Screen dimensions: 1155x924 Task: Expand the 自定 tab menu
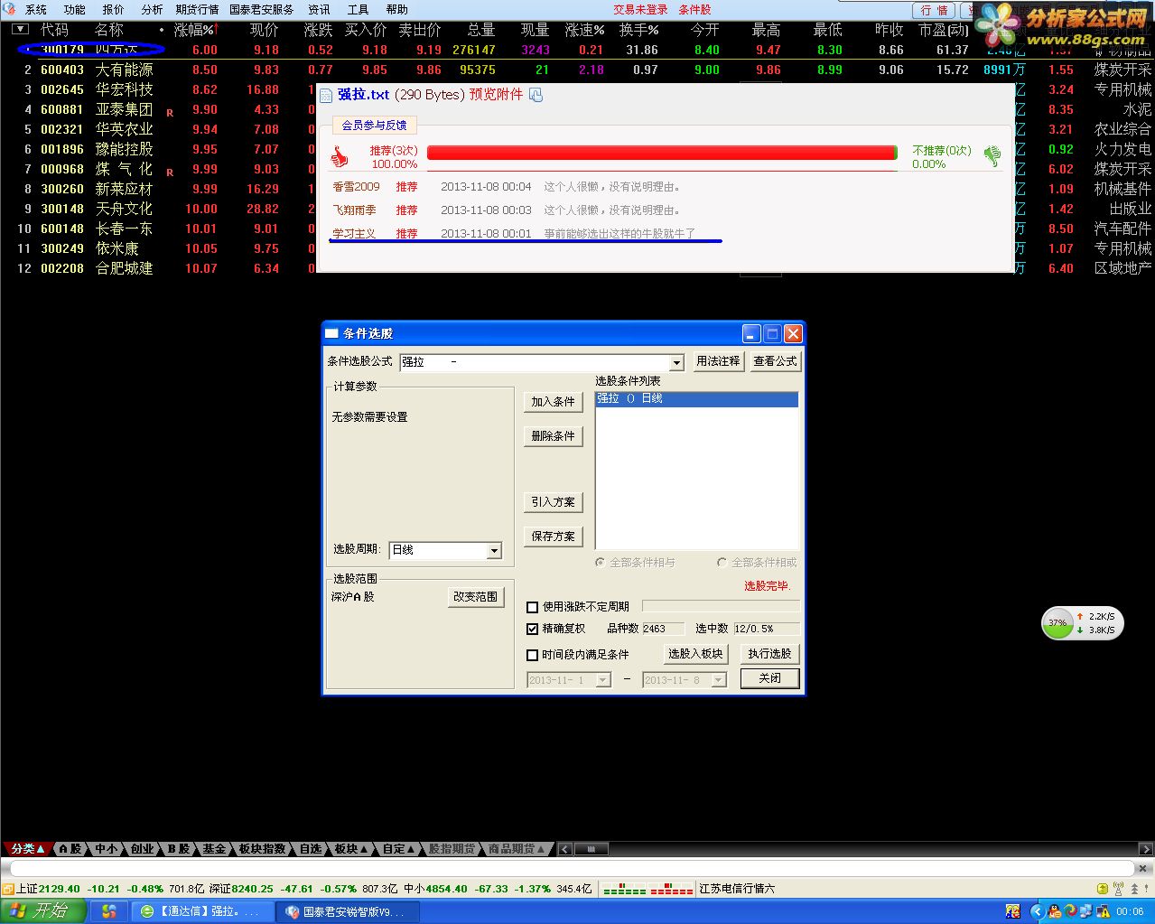point(398,849)
